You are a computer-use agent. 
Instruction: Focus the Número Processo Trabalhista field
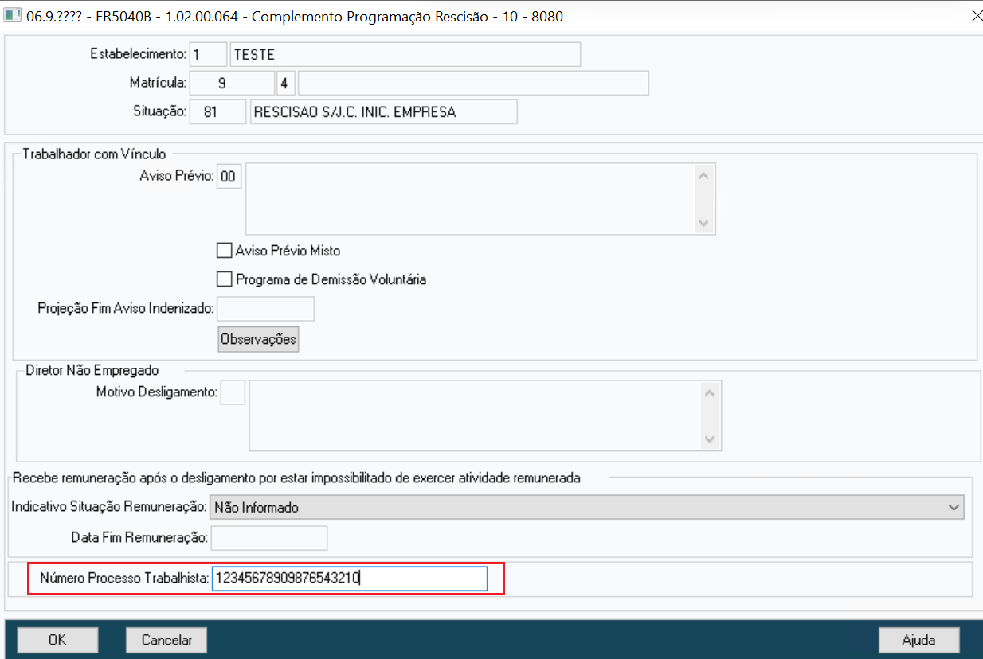tap(350, 579)
